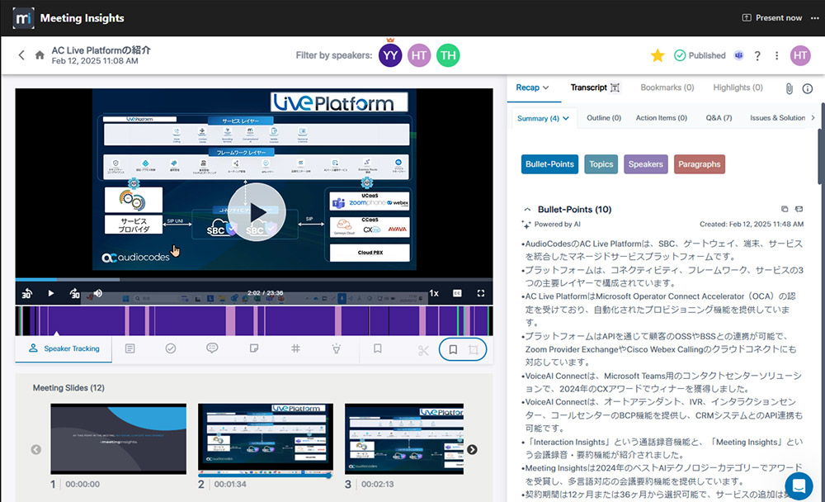Open the hashtag icon tab

point(295,349)
